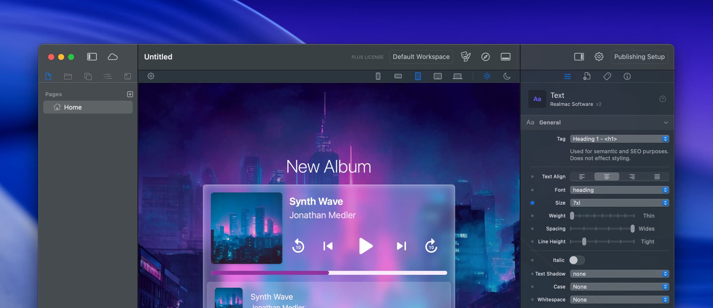Select the Pages document tab icon
The height and width of the screenshot is (308, 713).
pos(49,76)
